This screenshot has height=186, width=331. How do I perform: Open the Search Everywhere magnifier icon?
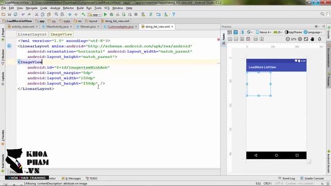point(322,14)
